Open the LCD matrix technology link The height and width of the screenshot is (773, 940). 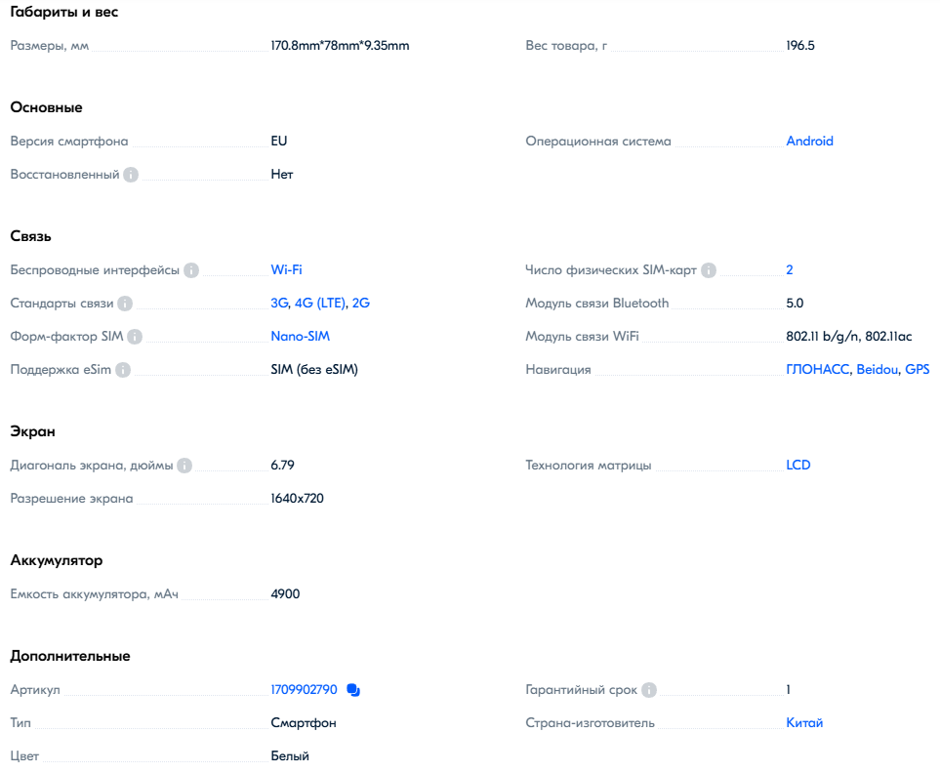click(797, 466)
